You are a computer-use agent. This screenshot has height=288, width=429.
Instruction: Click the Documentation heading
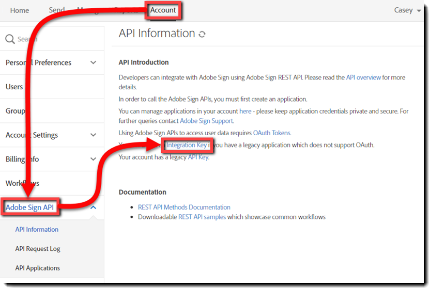[x=142, y=192]
